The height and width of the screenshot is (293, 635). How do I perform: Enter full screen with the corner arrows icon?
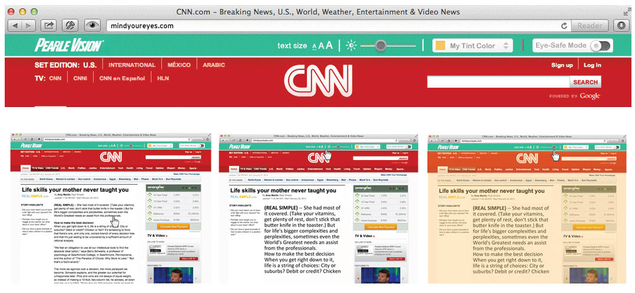[627, 12]
